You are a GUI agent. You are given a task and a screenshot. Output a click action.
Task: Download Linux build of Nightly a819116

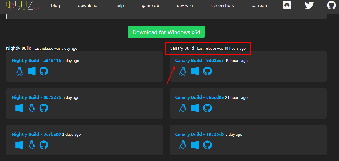(x=19, y=71)
